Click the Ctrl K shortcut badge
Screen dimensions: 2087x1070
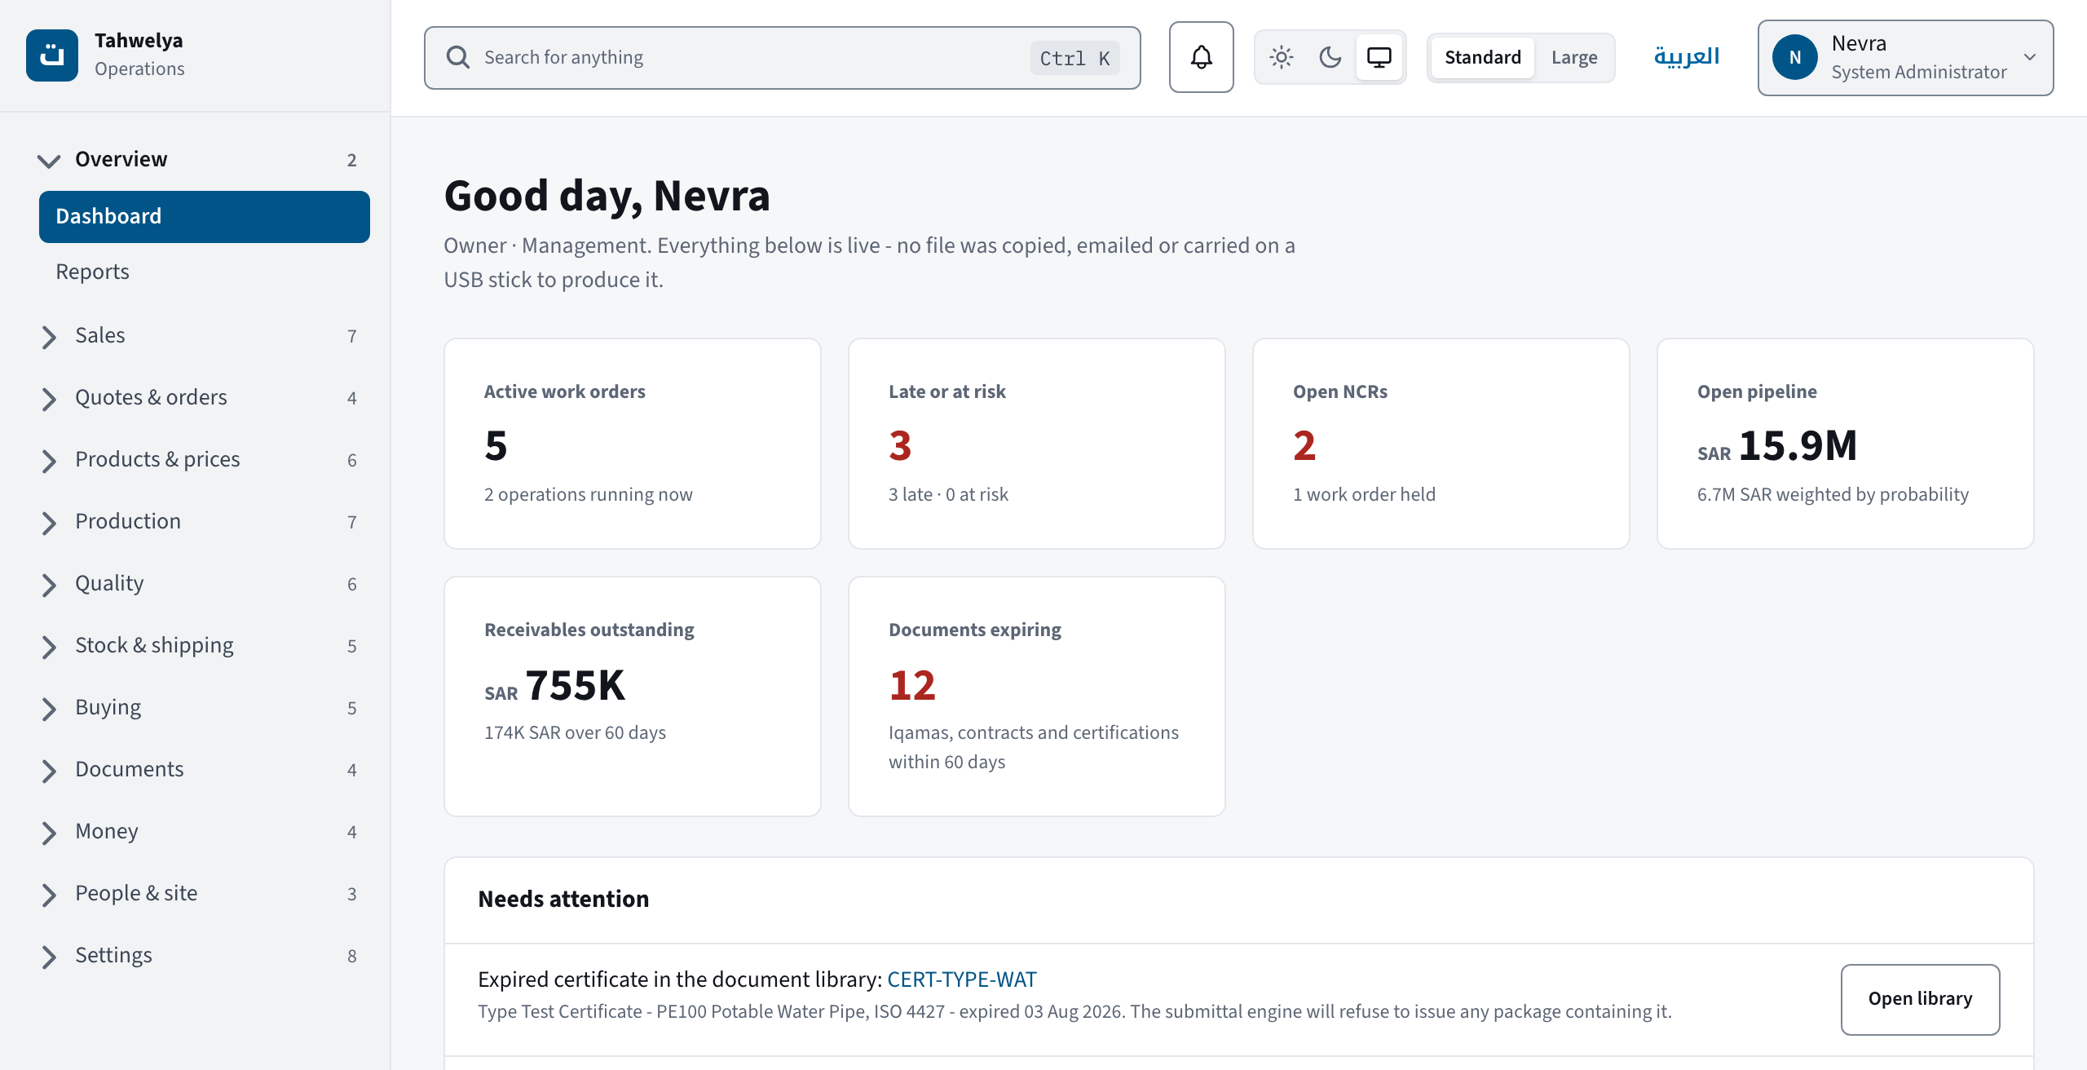1074,58
